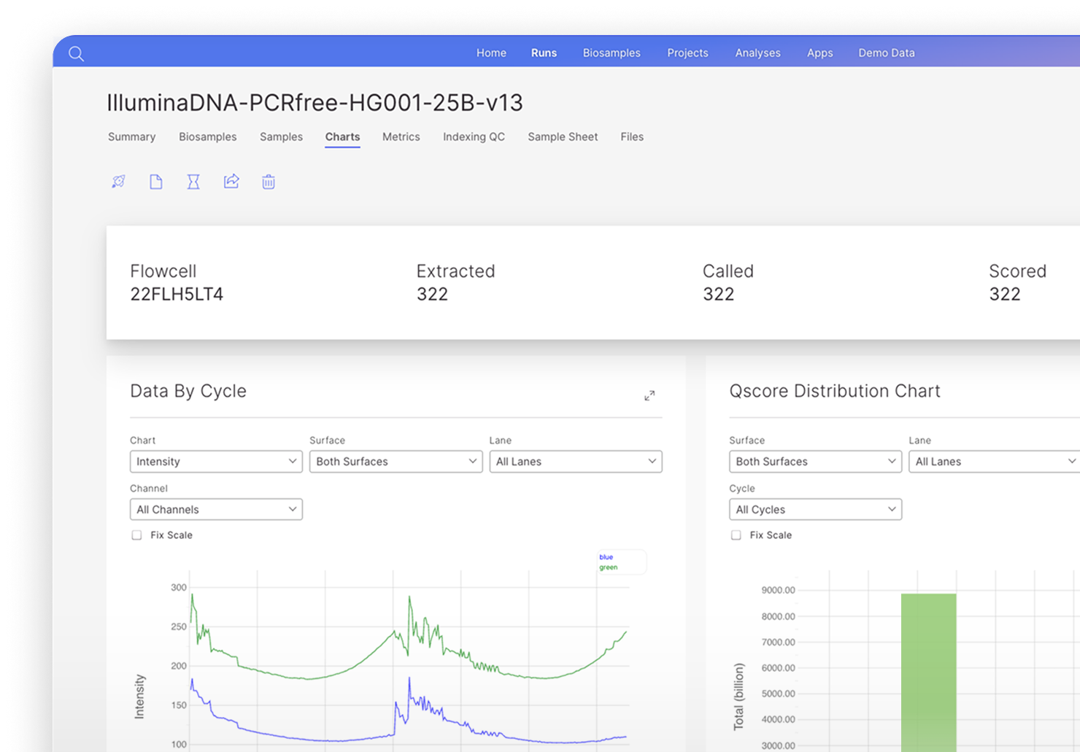
Task: Switch to the Samples tab
Action: [281, 137]
